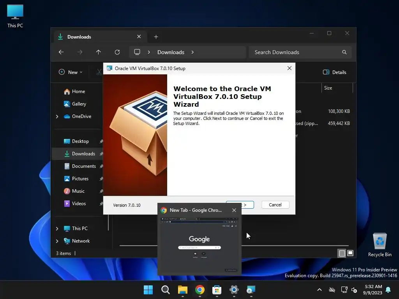Open the New dropdown in Explorer
Screen dimensions: 399x299
pos(71,72)
